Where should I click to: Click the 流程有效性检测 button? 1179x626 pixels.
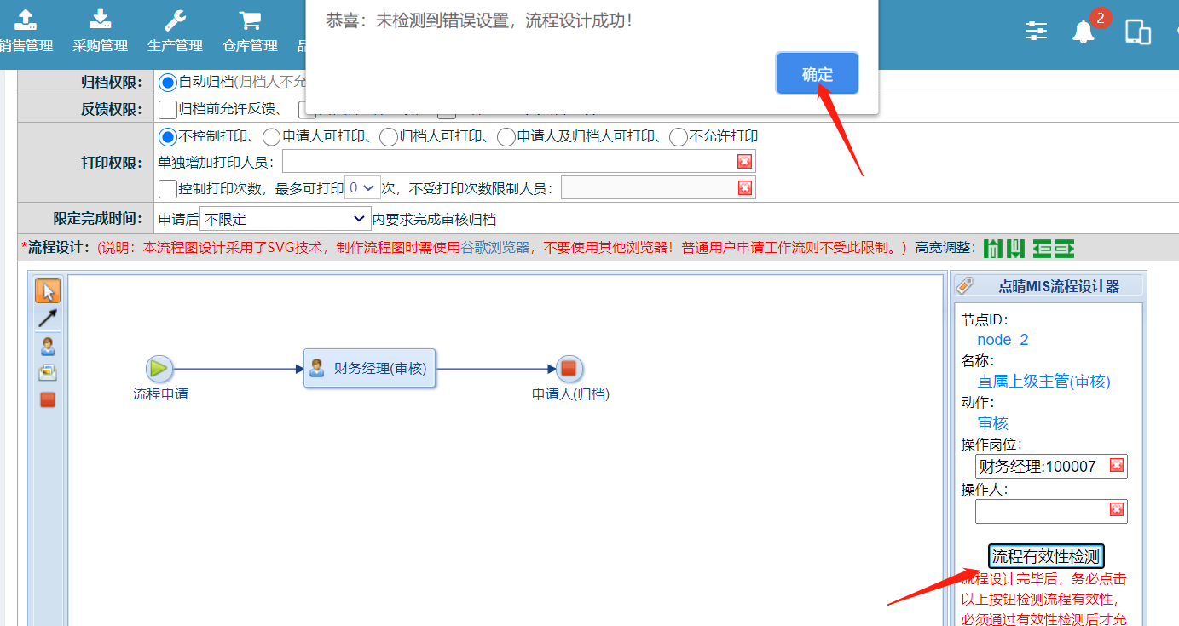pyautogui.click(x=1046, y=557)
